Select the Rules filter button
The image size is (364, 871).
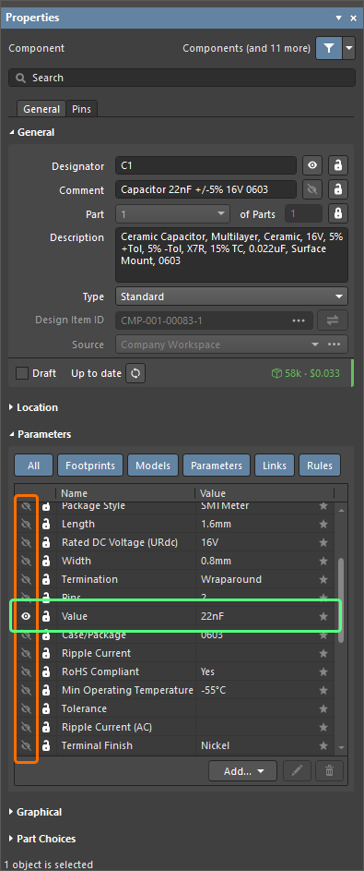tap(320, 466)
